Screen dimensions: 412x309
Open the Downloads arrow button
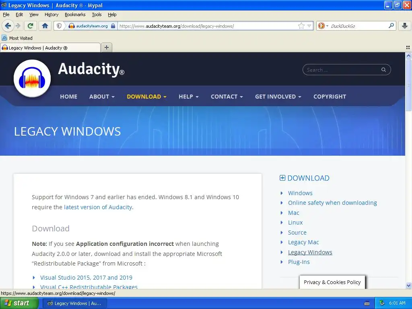(x=405, y=26)
